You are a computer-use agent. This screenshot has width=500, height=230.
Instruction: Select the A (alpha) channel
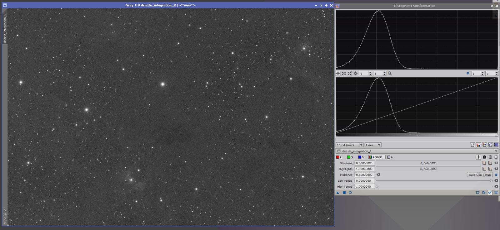pos(390,157)
